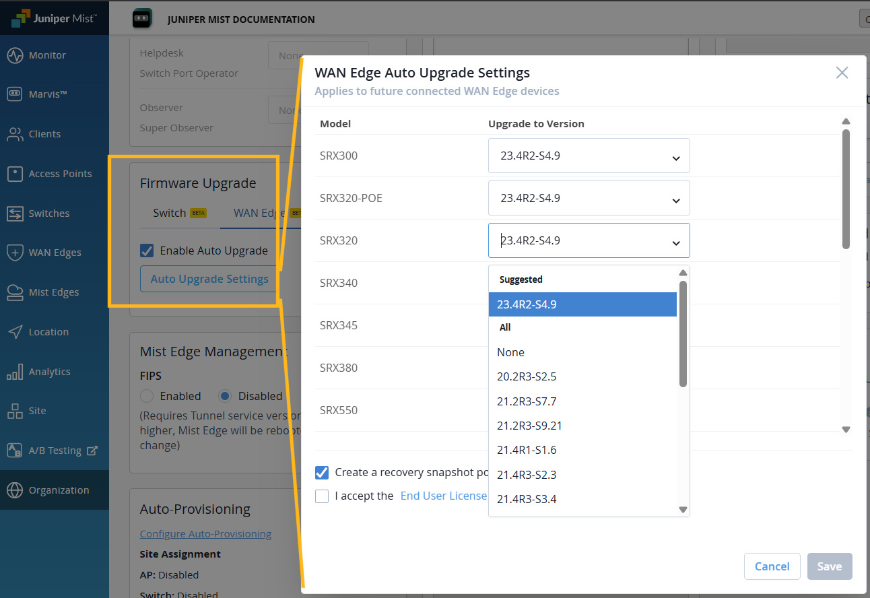Open Organization globe icon
870x598 pixels.
(15, 490)
